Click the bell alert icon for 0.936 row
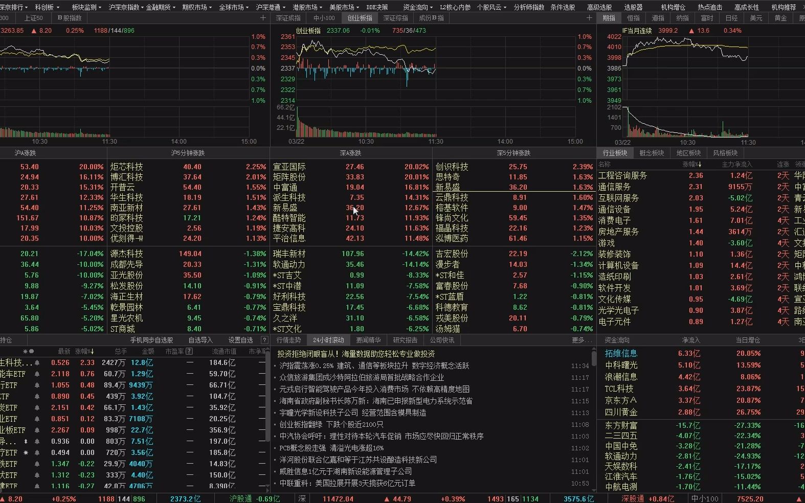 37,442
